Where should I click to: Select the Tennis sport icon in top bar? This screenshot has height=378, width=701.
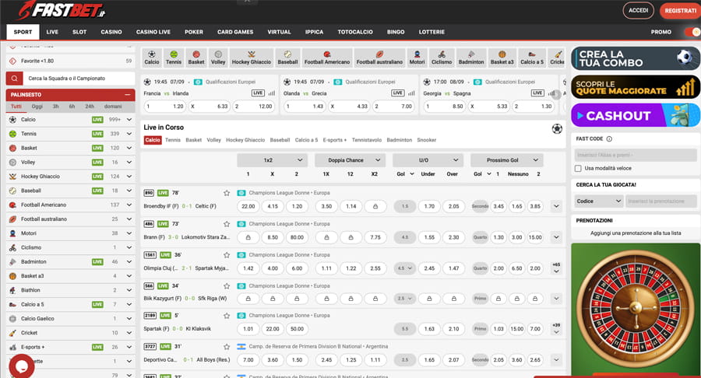(174, 58)
